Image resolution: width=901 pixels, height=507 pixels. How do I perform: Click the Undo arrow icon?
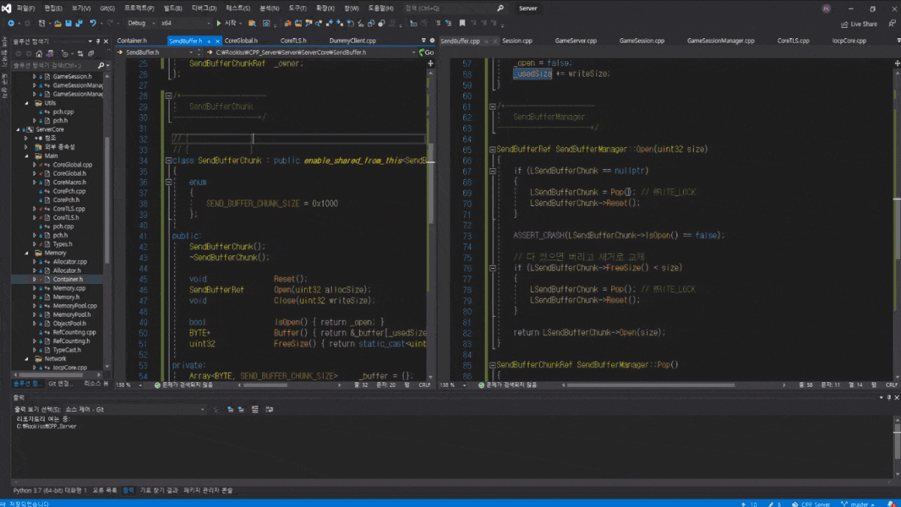[92, 23]
